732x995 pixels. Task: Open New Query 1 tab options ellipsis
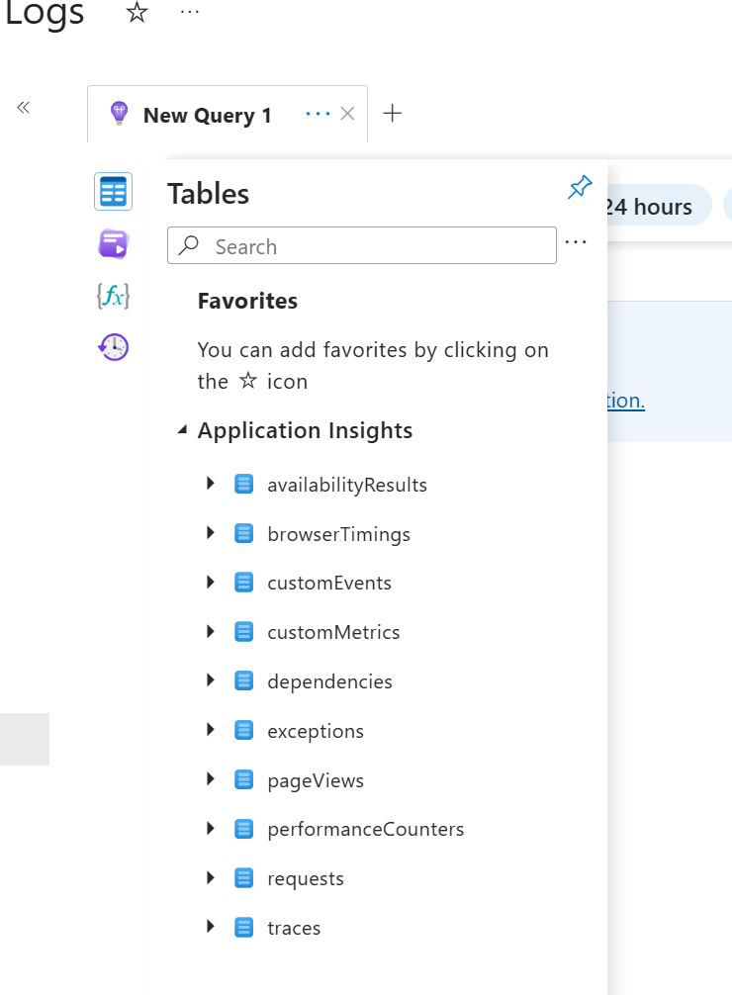point(318,114)
